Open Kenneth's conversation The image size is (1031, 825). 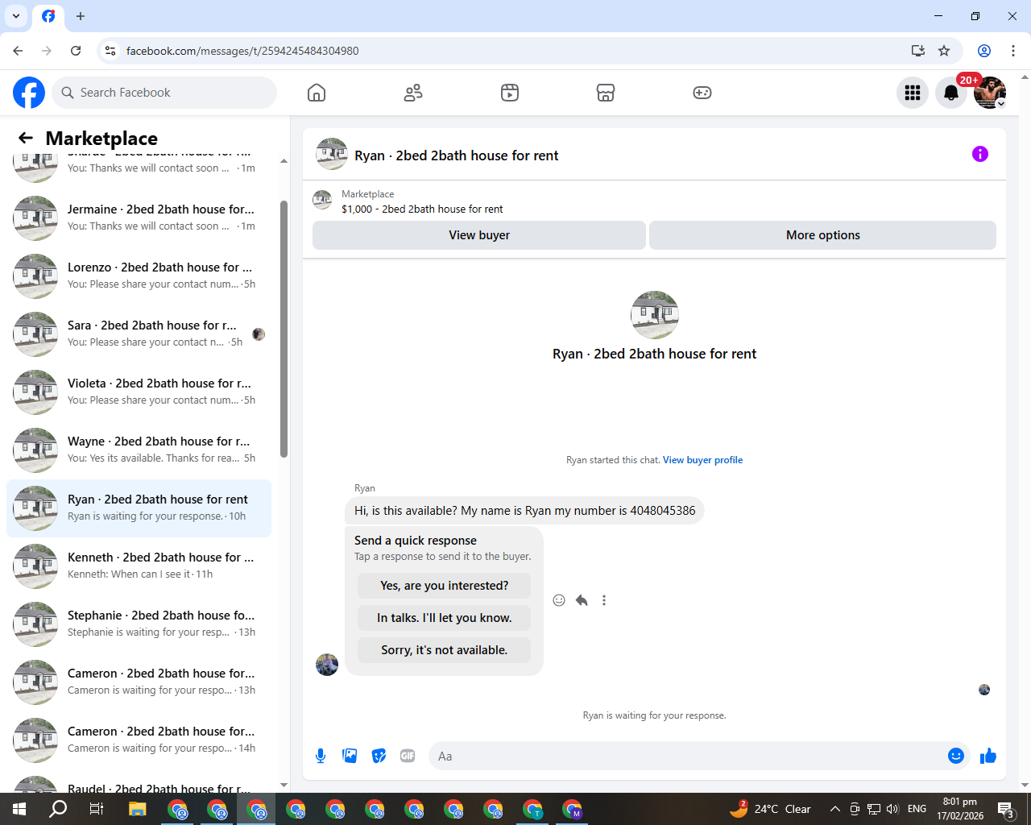point(139,566)
